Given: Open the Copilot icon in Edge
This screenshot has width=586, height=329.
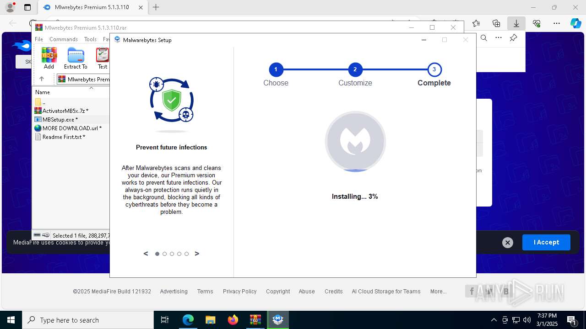Looking at the screenshot, I should point(575,23).
